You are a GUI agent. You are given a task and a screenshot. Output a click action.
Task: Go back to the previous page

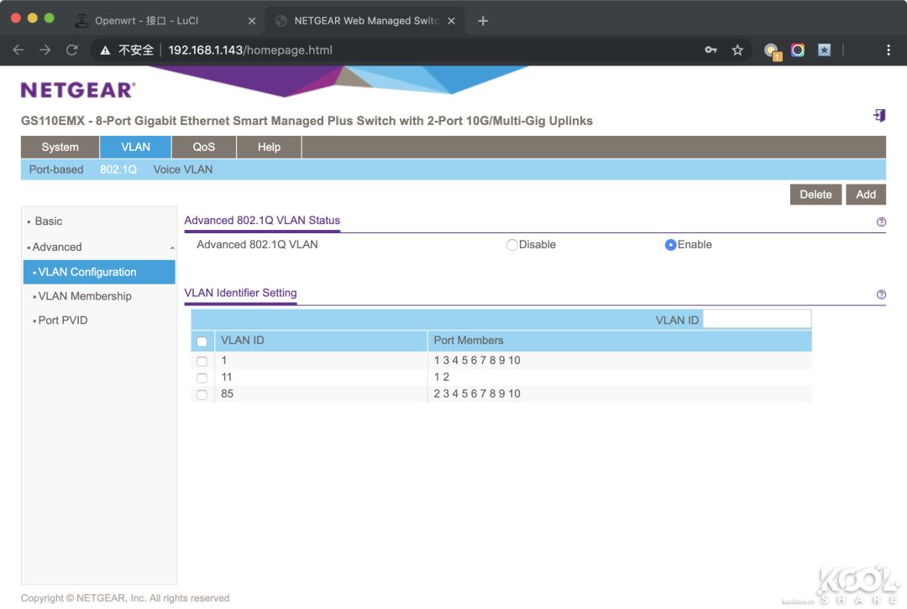click(x=18, y=50)
